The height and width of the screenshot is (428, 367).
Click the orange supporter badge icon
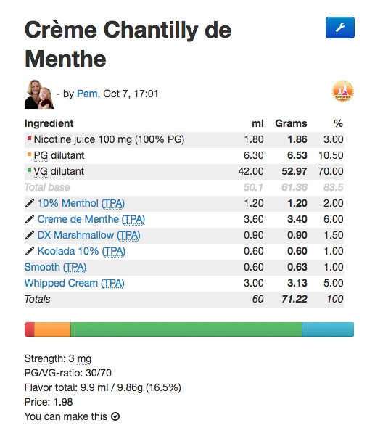pos(343,91)
